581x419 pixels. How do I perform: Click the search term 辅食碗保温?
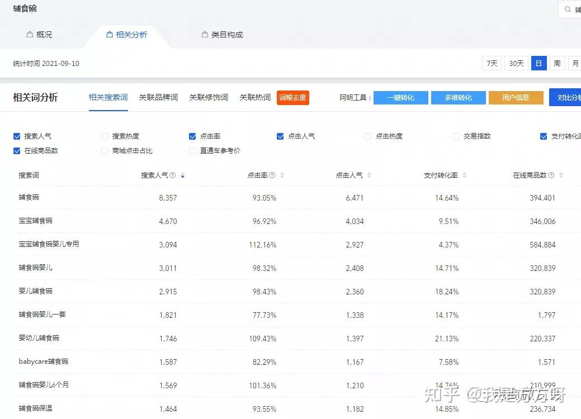tap(36, 408)
